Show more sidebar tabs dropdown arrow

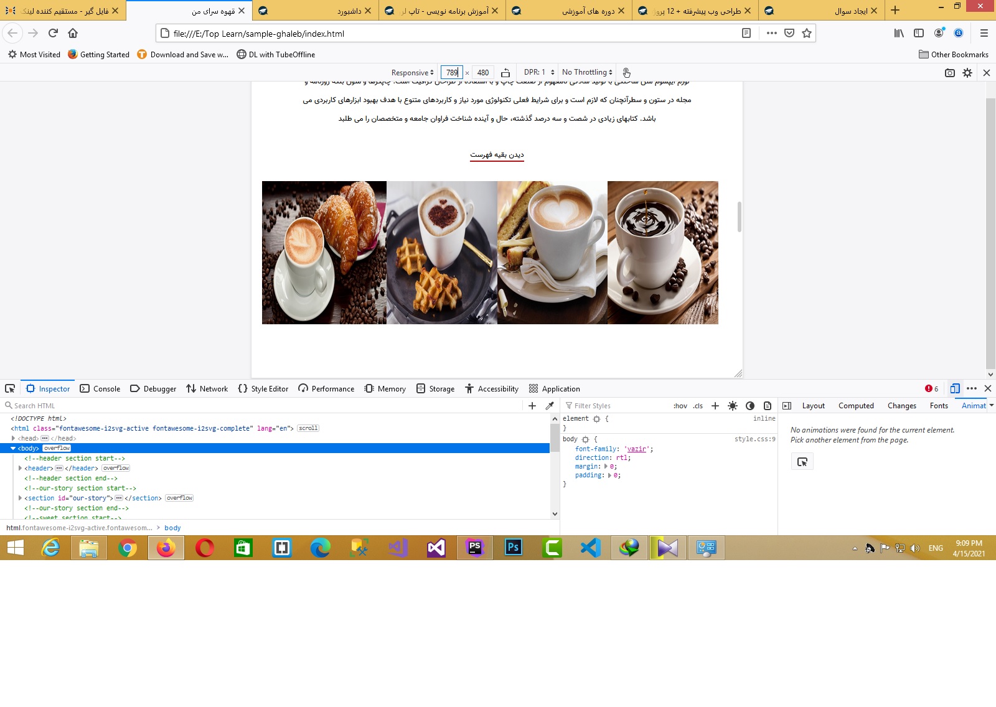(x=992, y=405)
